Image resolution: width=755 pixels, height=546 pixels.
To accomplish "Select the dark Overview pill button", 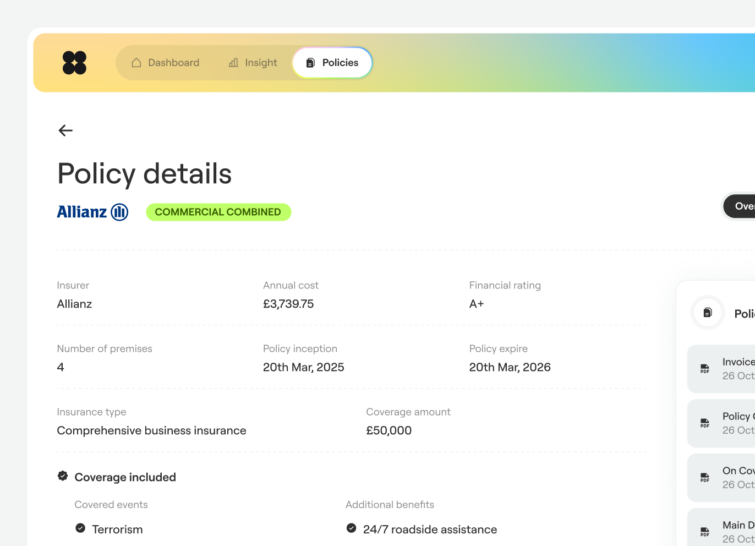I will [x=739, y=206].
